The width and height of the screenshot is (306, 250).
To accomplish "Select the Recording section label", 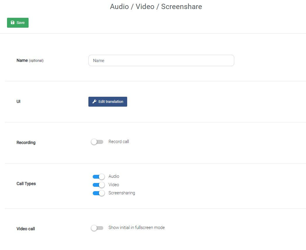I will click(26, 142).
